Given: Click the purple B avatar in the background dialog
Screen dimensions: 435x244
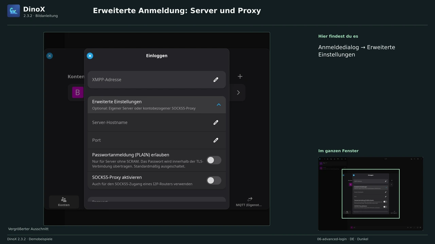Looking at the screenshot, I should [77, 93].
